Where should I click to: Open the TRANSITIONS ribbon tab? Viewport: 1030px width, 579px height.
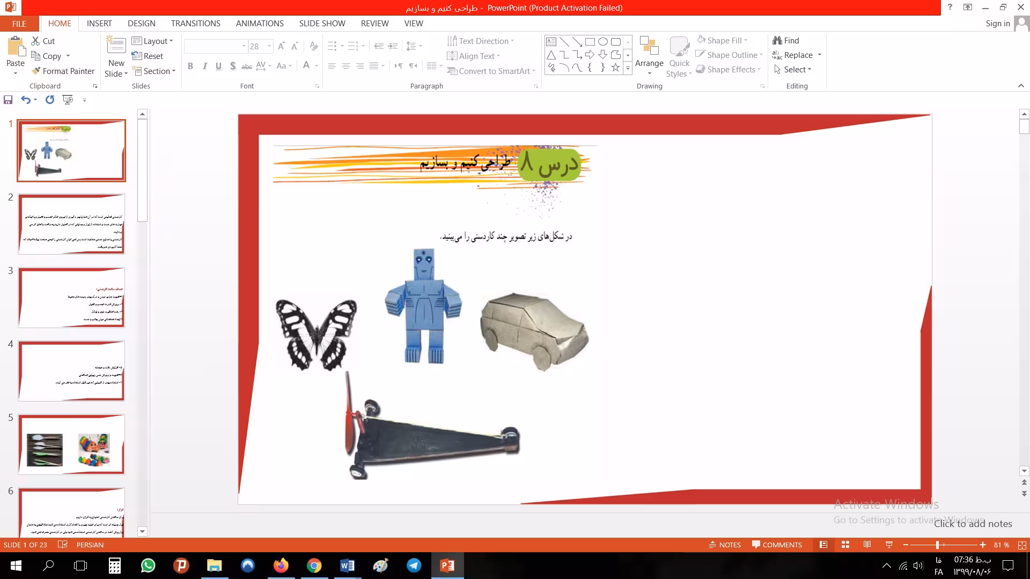196,24
